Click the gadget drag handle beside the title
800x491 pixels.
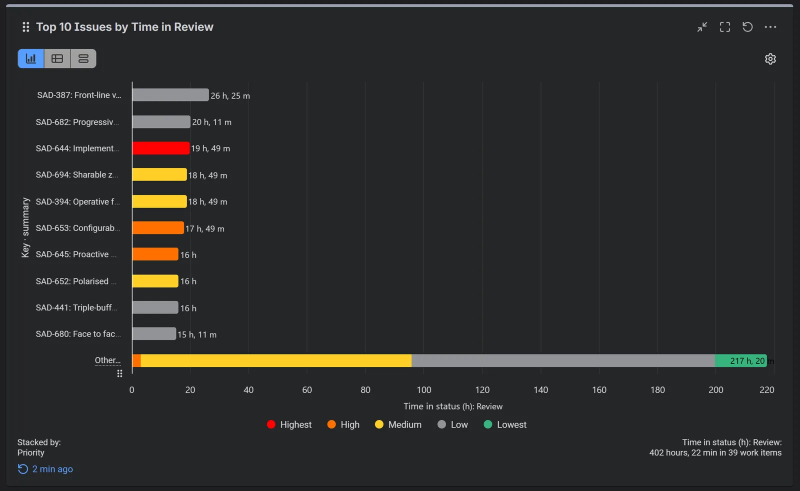coord(26,27)
